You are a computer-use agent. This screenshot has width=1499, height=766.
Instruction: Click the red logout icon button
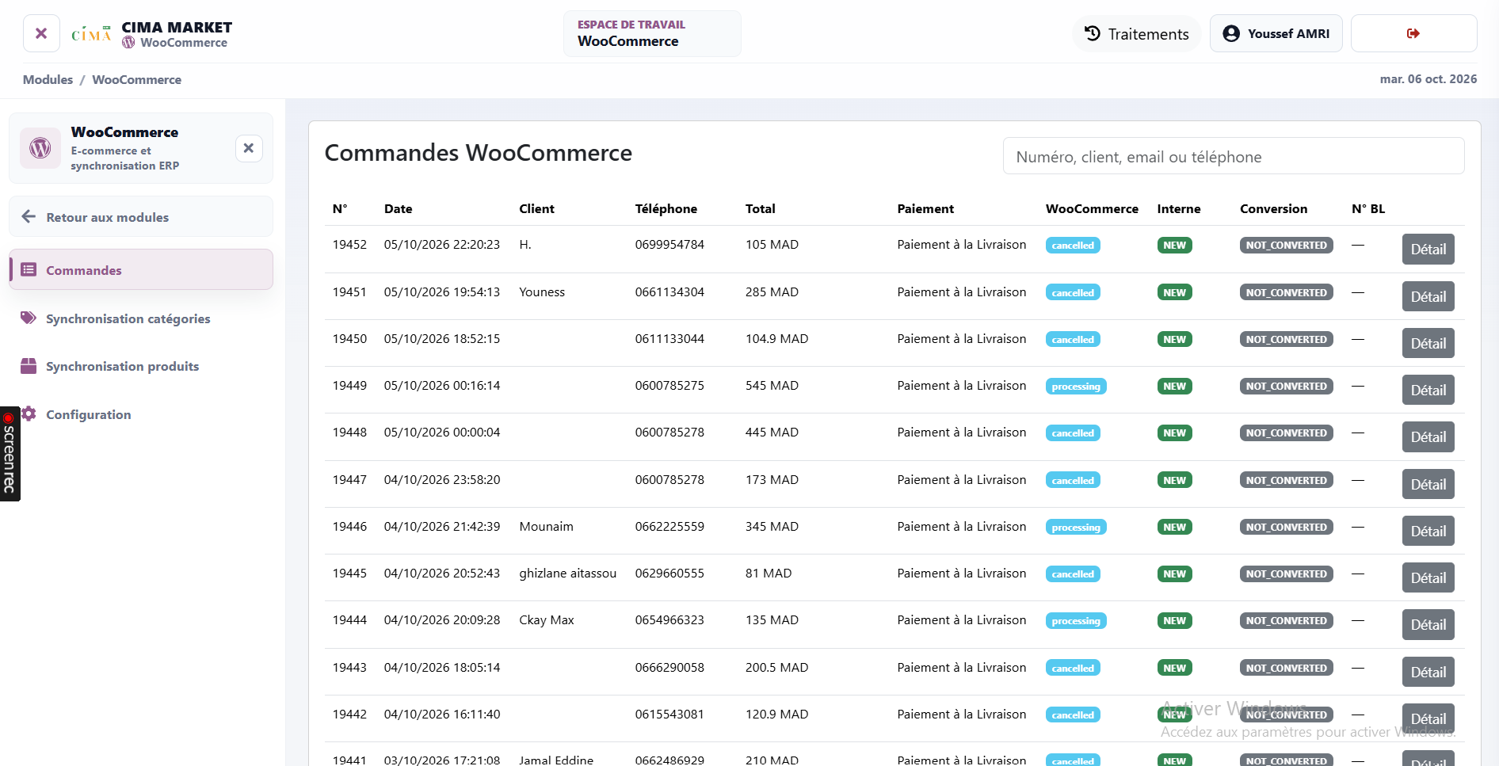click(x=1413, y=33)
